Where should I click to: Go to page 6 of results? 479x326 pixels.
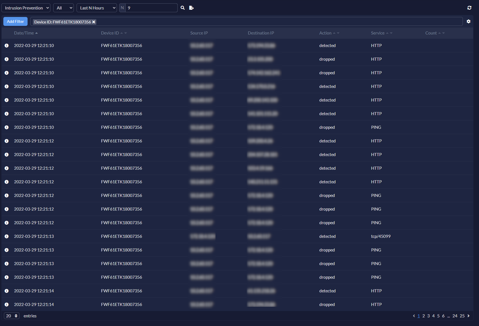point(443,316)
